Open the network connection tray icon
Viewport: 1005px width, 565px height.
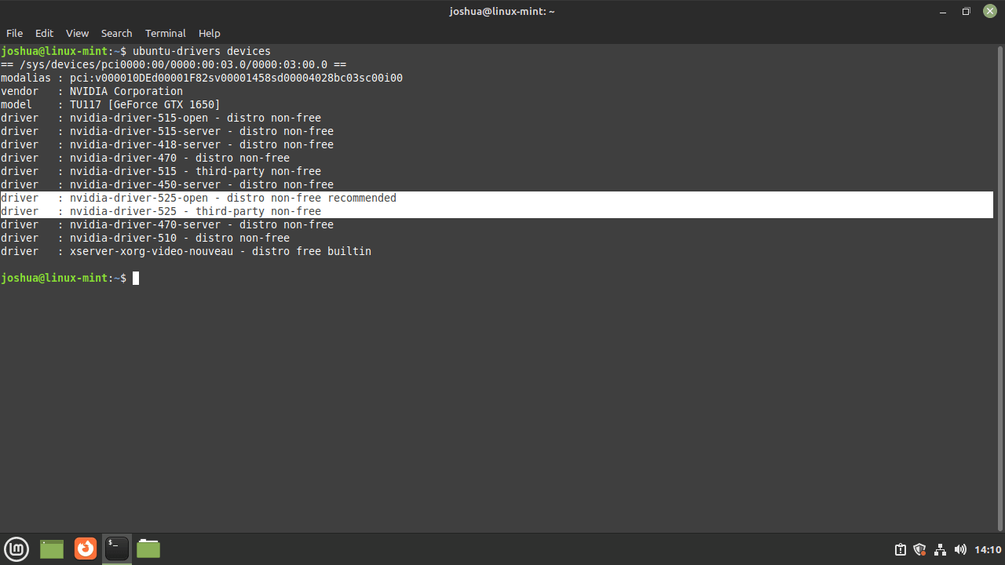(x=940, y=549)
